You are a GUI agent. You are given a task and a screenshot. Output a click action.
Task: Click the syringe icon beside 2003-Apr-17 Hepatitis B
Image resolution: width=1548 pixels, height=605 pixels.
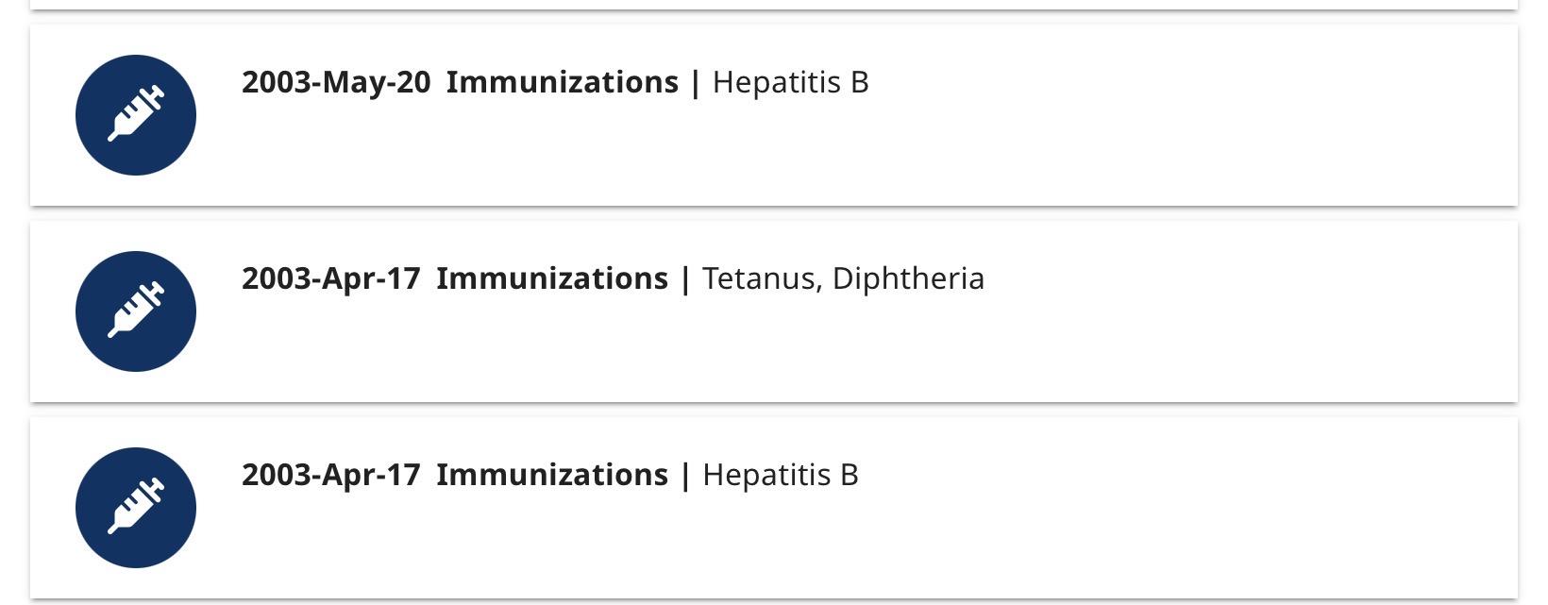(136, 508)
